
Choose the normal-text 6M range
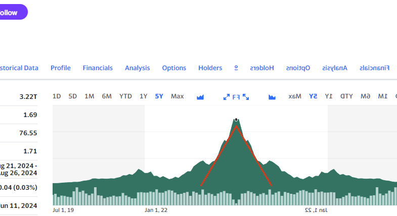click(x=107, y=96)
